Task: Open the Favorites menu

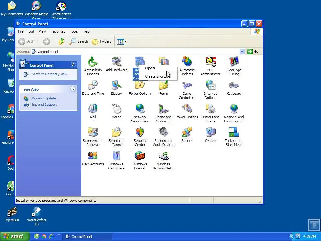Action: tap(58, 31)
